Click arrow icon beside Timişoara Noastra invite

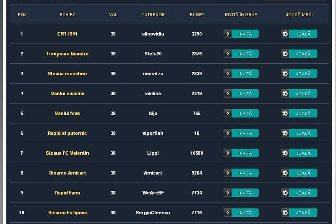point(228,54)
